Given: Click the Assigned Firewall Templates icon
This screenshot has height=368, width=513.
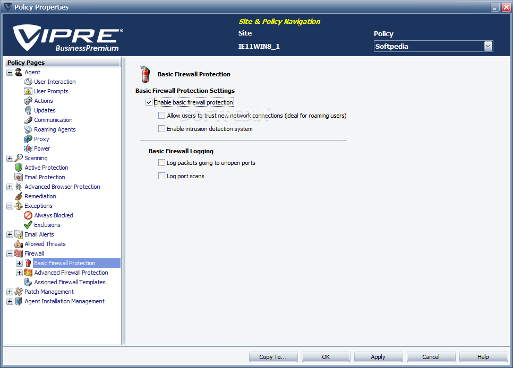Looking at the screenshot, I should click(28, 282).
